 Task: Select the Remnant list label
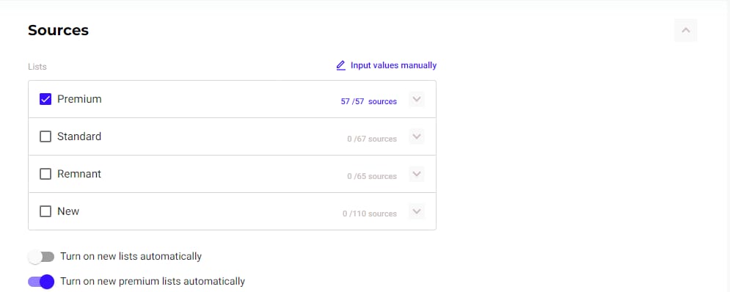(79, 174)
